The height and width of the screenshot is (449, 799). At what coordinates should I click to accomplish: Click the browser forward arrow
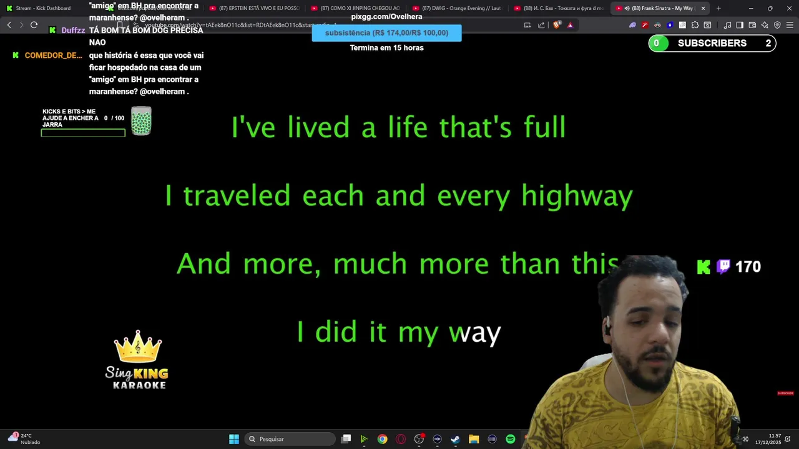tap(21, 25)
